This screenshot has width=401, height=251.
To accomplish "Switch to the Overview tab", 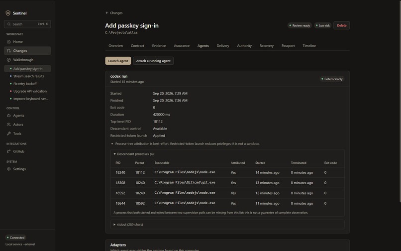I will [115, 46].
